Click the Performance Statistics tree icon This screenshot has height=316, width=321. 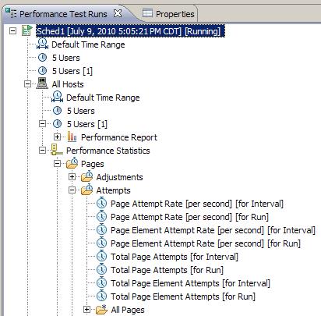pos(57,150)
